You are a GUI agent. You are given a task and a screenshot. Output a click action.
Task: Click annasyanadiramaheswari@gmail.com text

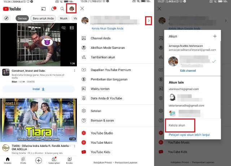coord(192,50)
